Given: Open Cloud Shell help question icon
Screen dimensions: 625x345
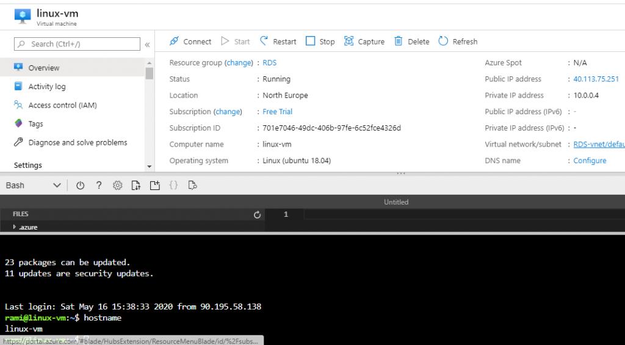Looking at the screenshot, I should [99, 186].
